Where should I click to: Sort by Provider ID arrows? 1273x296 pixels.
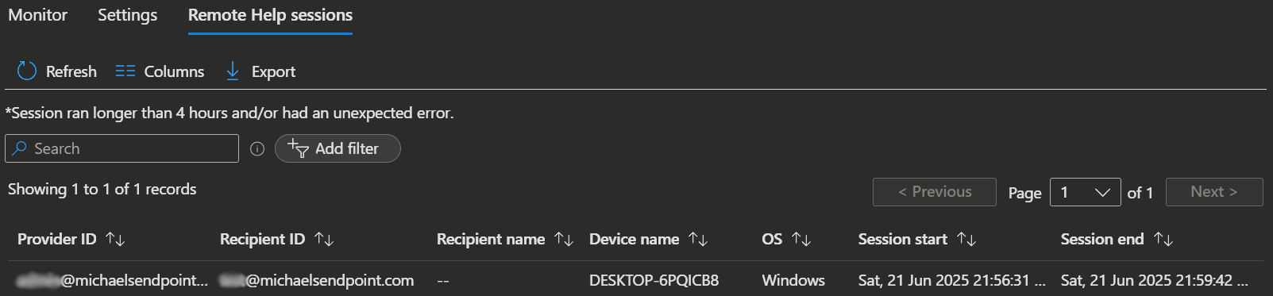pyautogui.click(x=115, y=239)
